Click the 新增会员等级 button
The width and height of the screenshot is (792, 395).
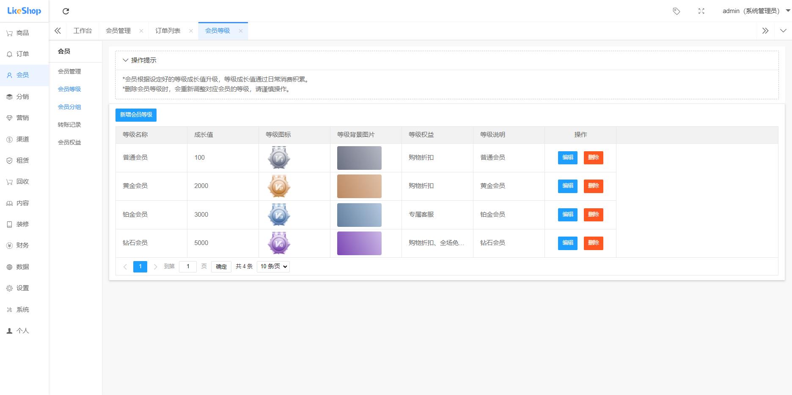[x=136, y=115]
